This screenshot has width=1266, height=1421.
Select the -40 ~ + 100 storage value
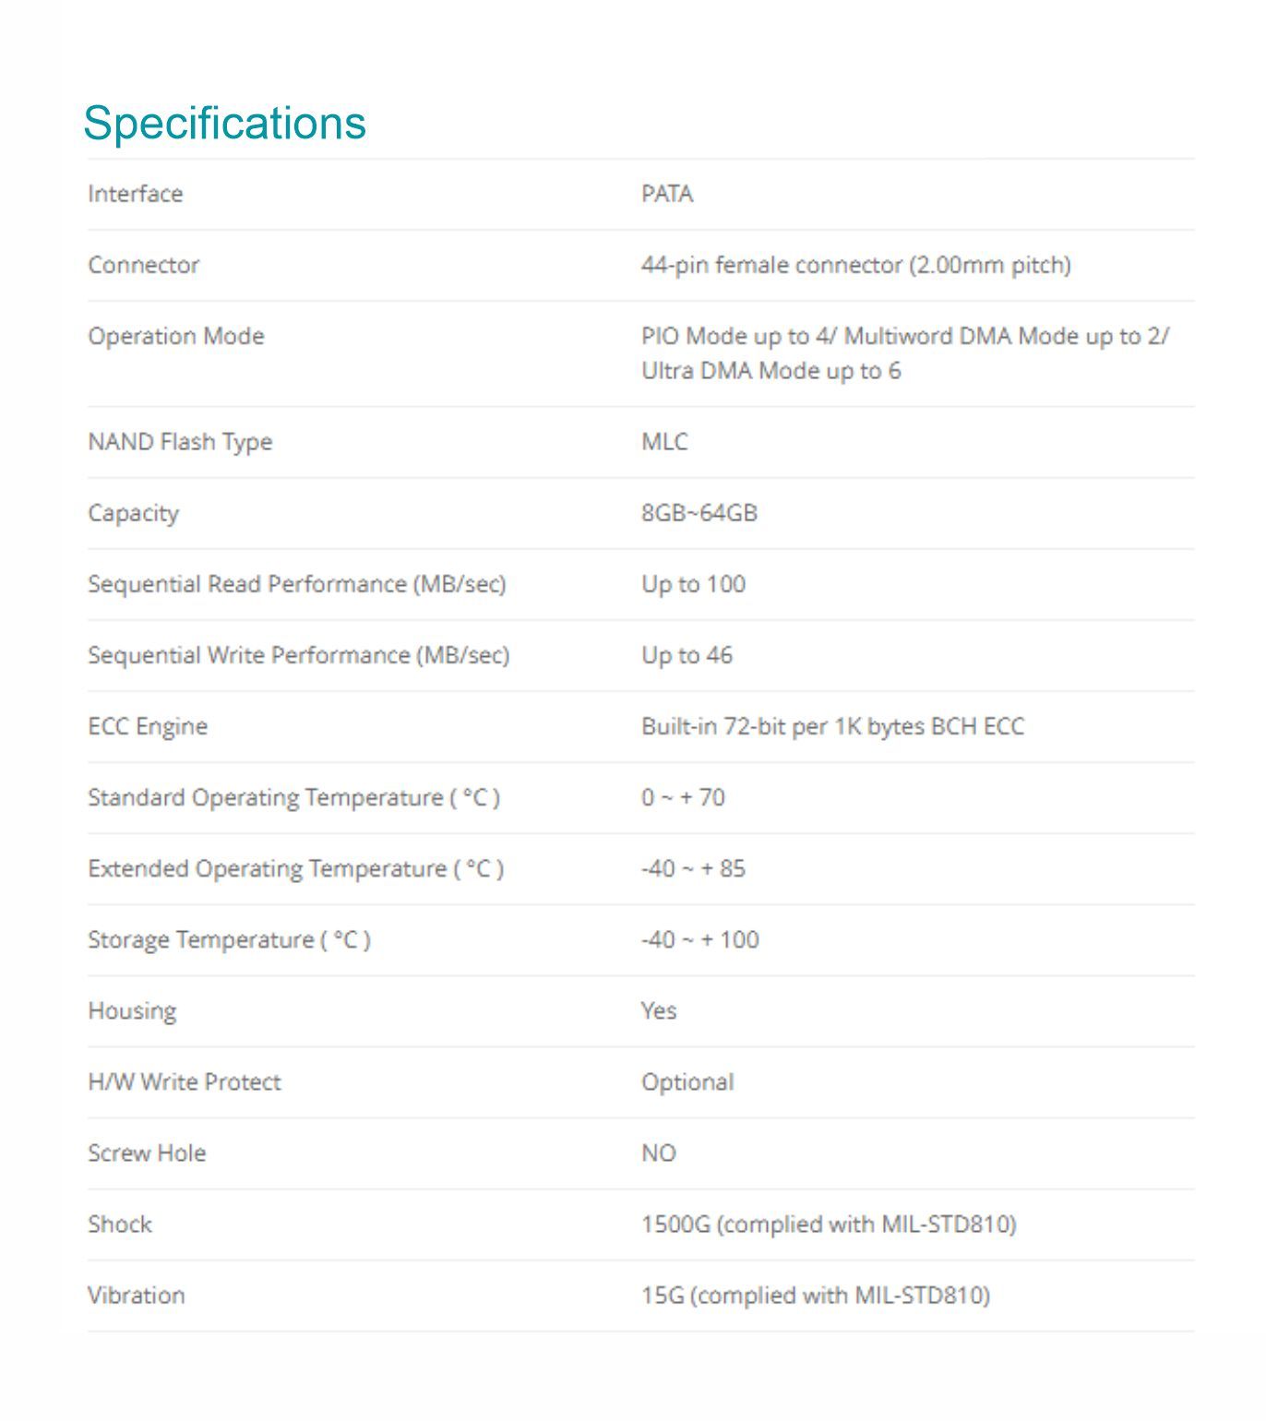(700, 939)
